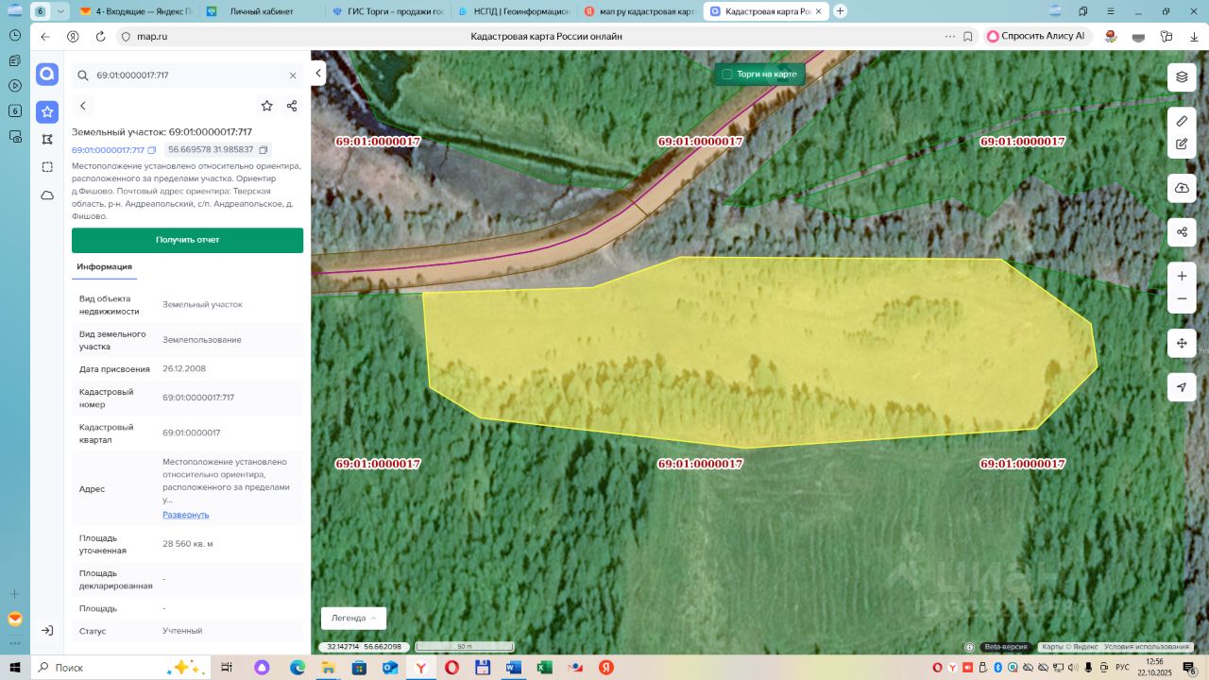Open the map layers panel
Image resolution: width=1209 pixels, height=680 pixels.
[x=1182, y=77]
